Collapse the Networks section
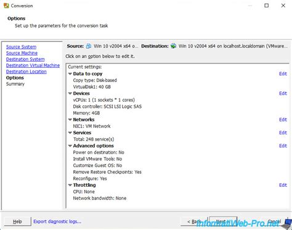Screen dimensions: 292x230 pos(70,120)
